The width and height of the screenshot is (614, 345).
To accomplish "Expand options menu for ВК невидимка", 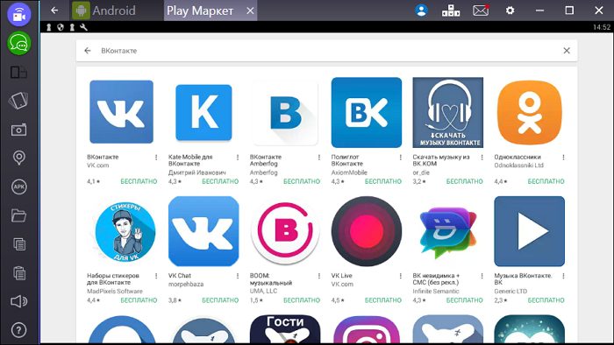I will coord(482,276).
